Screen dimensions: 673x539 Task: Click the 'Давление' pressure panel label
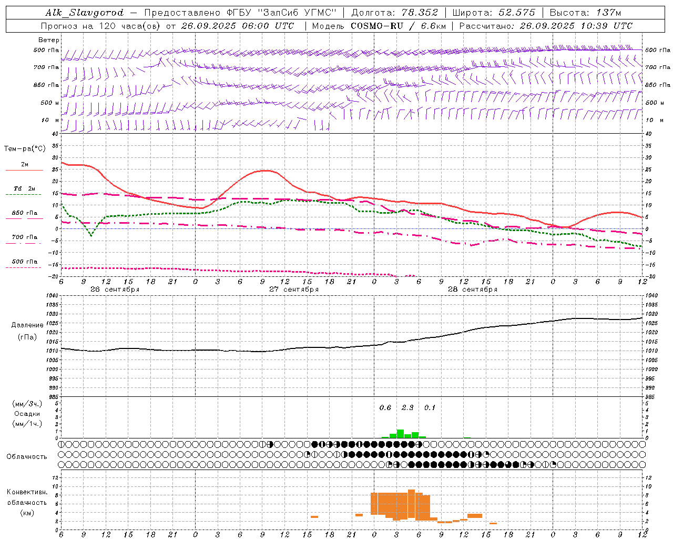pyautogui.click(x=27, y=325)
